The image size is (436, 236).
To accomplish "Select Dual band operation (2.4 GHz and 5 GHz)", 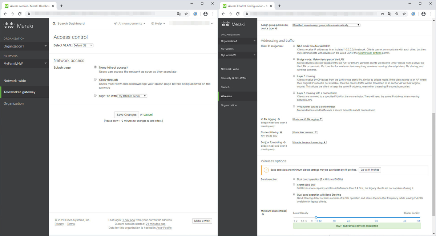I will 294,179.
